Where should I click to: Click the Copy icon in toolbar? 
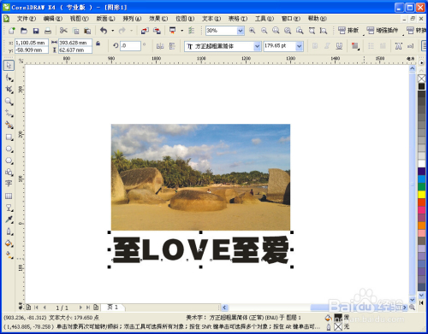[x=75, y=31]
